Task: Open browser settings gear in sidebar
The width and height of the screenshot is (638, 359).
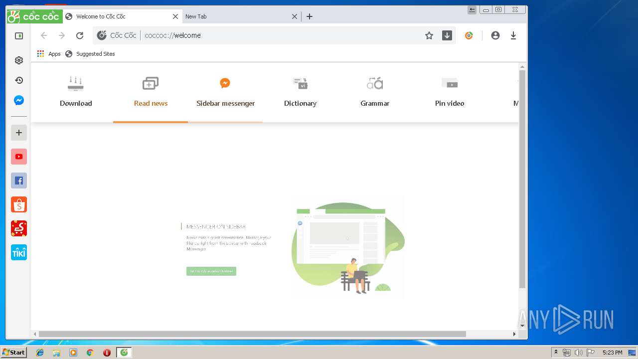Action: pyautogui.click(x=19, y=60)
